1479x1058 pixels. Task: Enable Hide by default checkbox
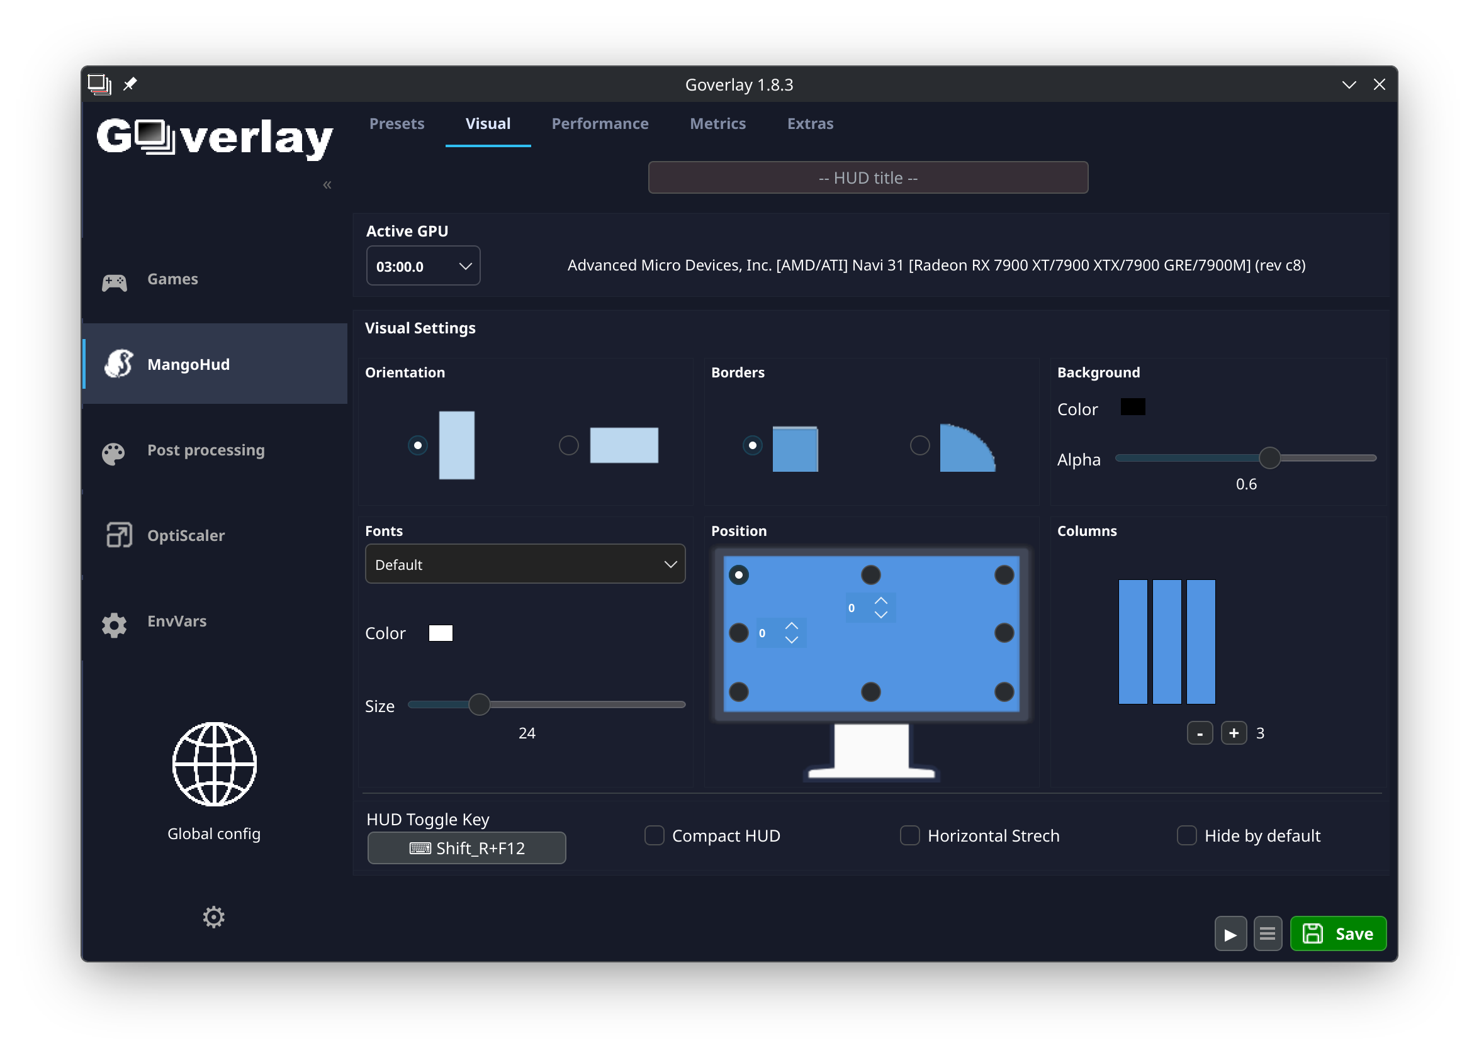point(1186,835)
